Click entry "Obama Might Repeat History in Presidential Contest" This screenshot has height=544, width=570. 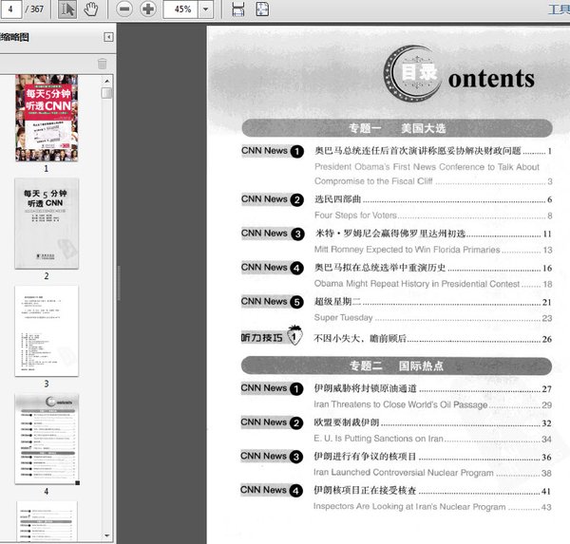pos(417,284)
